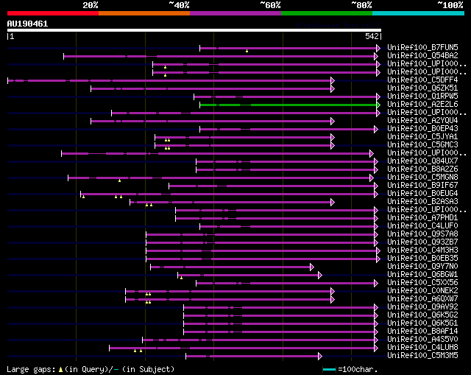Select UniRef100_A4S5V0 label
Image resolution: width=471 pixels, height=375 pixels.
(422, 340)
